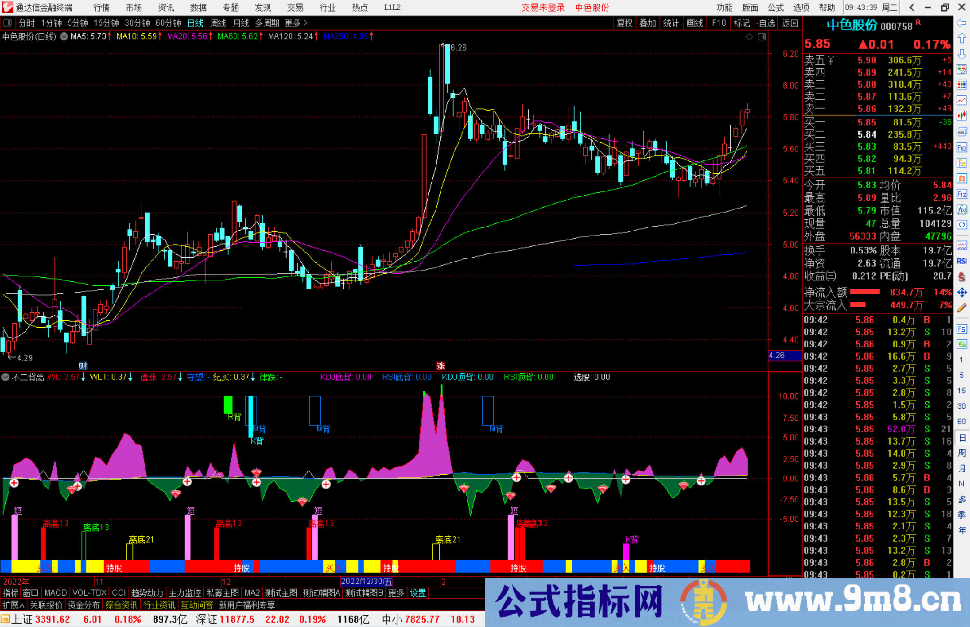Click the -自选 button

766,23
